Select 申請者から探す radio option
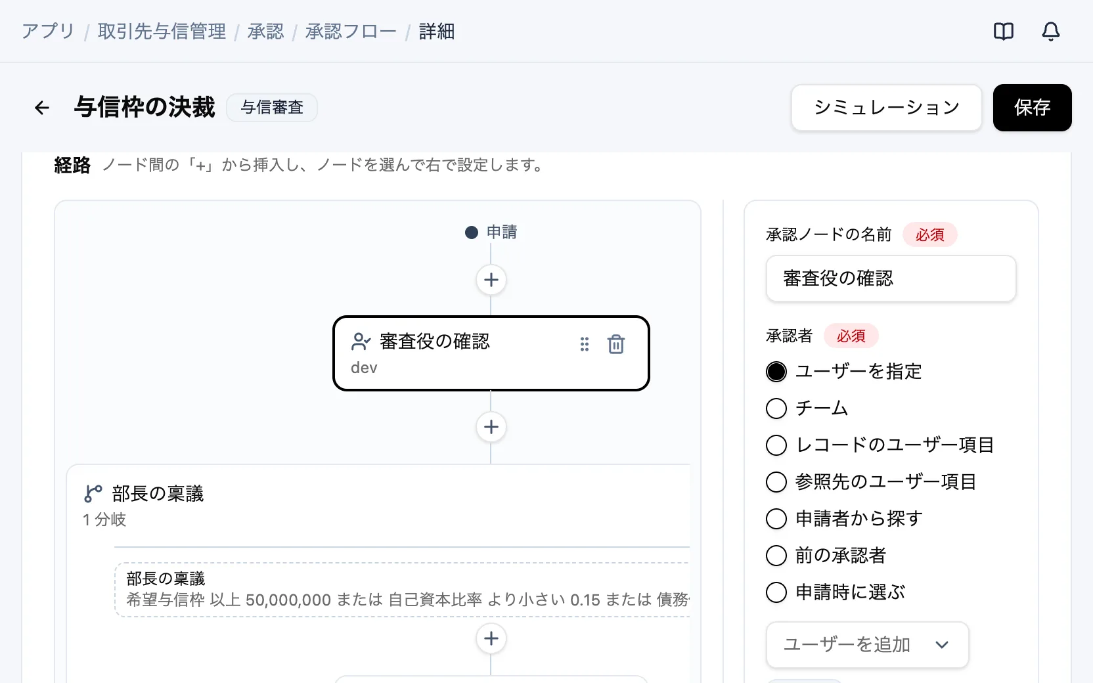Screen dimensions: 1093x683 776,519
